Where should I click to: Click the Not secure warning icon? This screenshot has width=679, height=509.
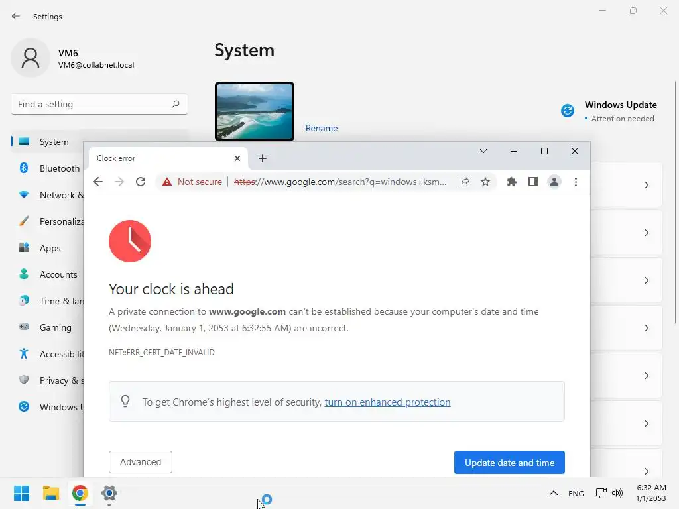click(x=166, y=182)
